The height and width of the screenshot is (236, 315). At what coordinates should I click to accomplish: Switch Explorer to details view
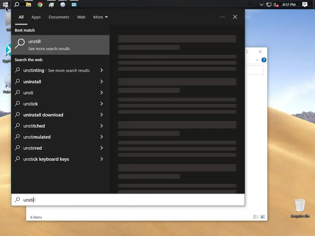click(x=256, y=217)
